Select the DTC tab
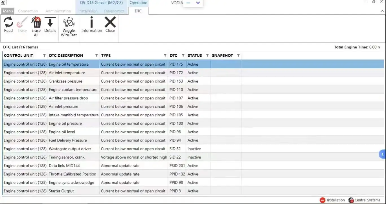Screen dimensions: 386x204 click(138, 11)
